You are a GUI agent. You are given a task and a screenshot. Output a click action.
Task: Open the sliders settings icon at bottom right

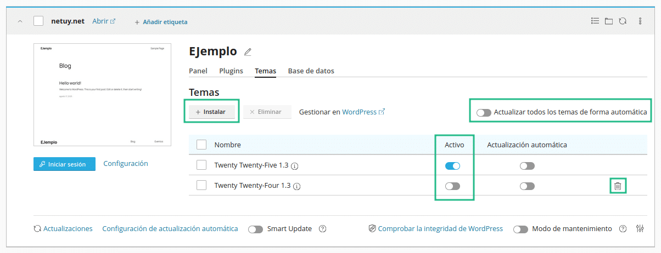pyautogui.click(x=640, y=229)
